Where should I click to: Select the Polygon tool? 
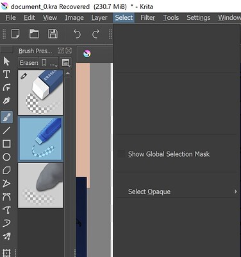click(6, 170)
